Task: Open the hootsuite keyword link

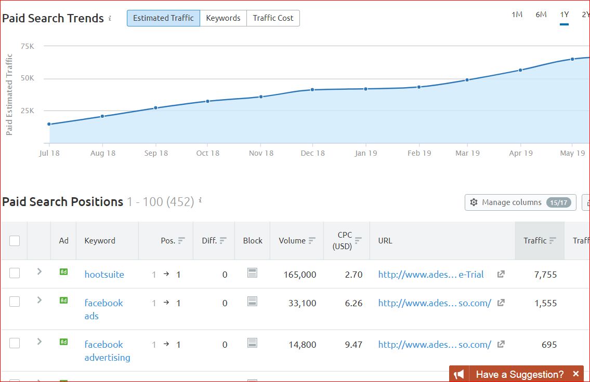Action: click(104, 274)
